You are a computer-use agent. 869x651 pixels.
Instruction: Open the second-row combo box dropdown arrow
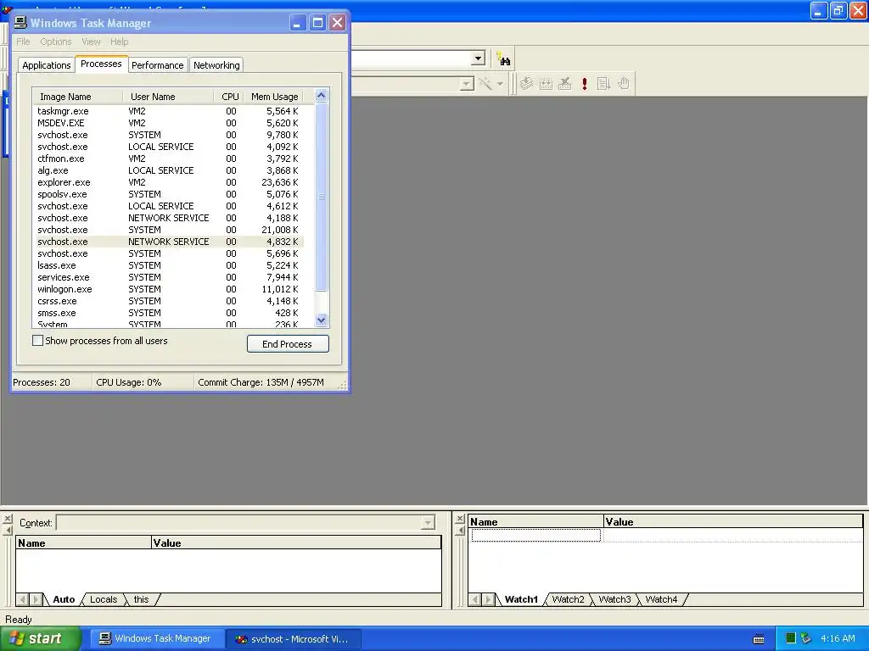tap(468, 84)
